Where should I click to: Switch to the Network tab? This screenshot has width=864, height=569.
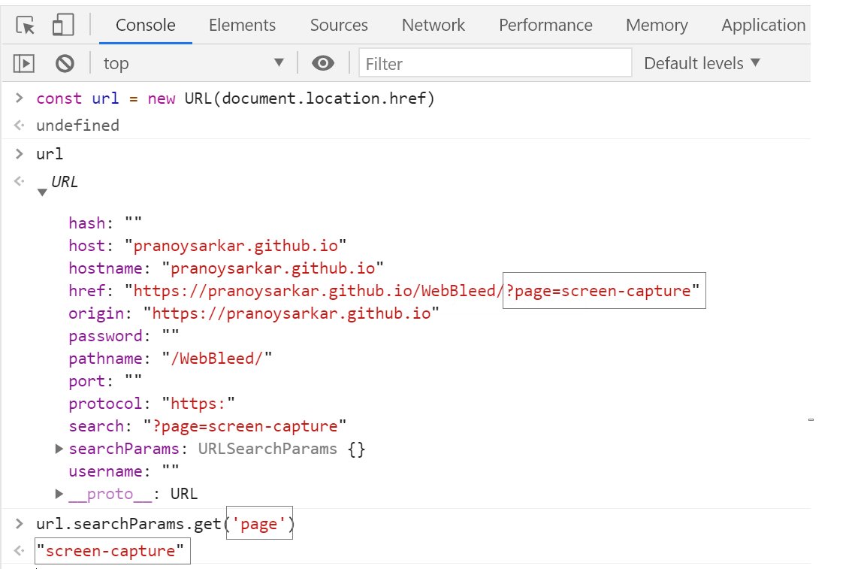434,25
